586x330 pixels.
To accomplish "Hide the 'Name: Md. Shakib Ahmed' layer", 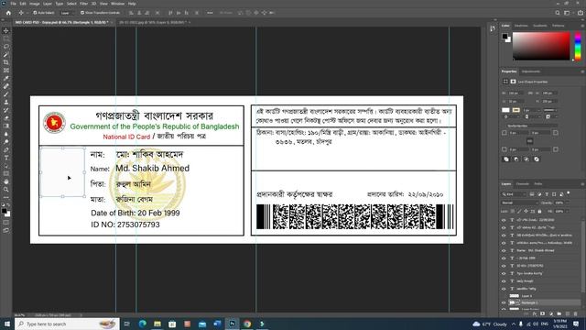I will click(x=504, y=250).
